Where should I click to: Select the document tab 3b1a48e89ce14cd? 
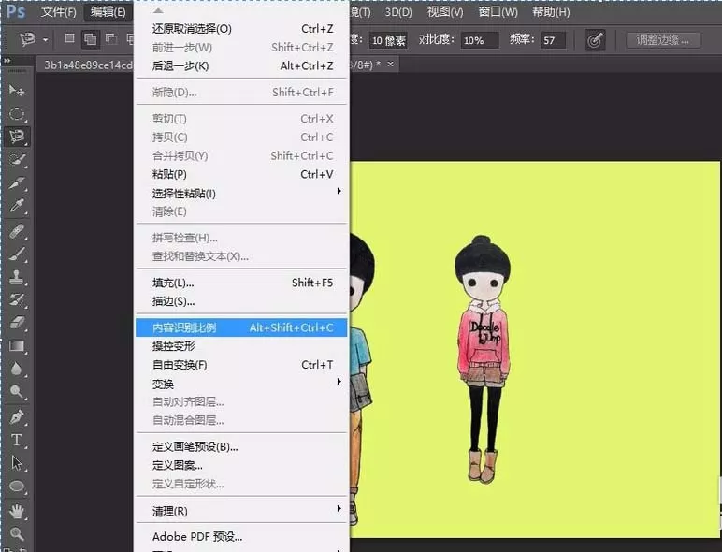pos(87,65)
